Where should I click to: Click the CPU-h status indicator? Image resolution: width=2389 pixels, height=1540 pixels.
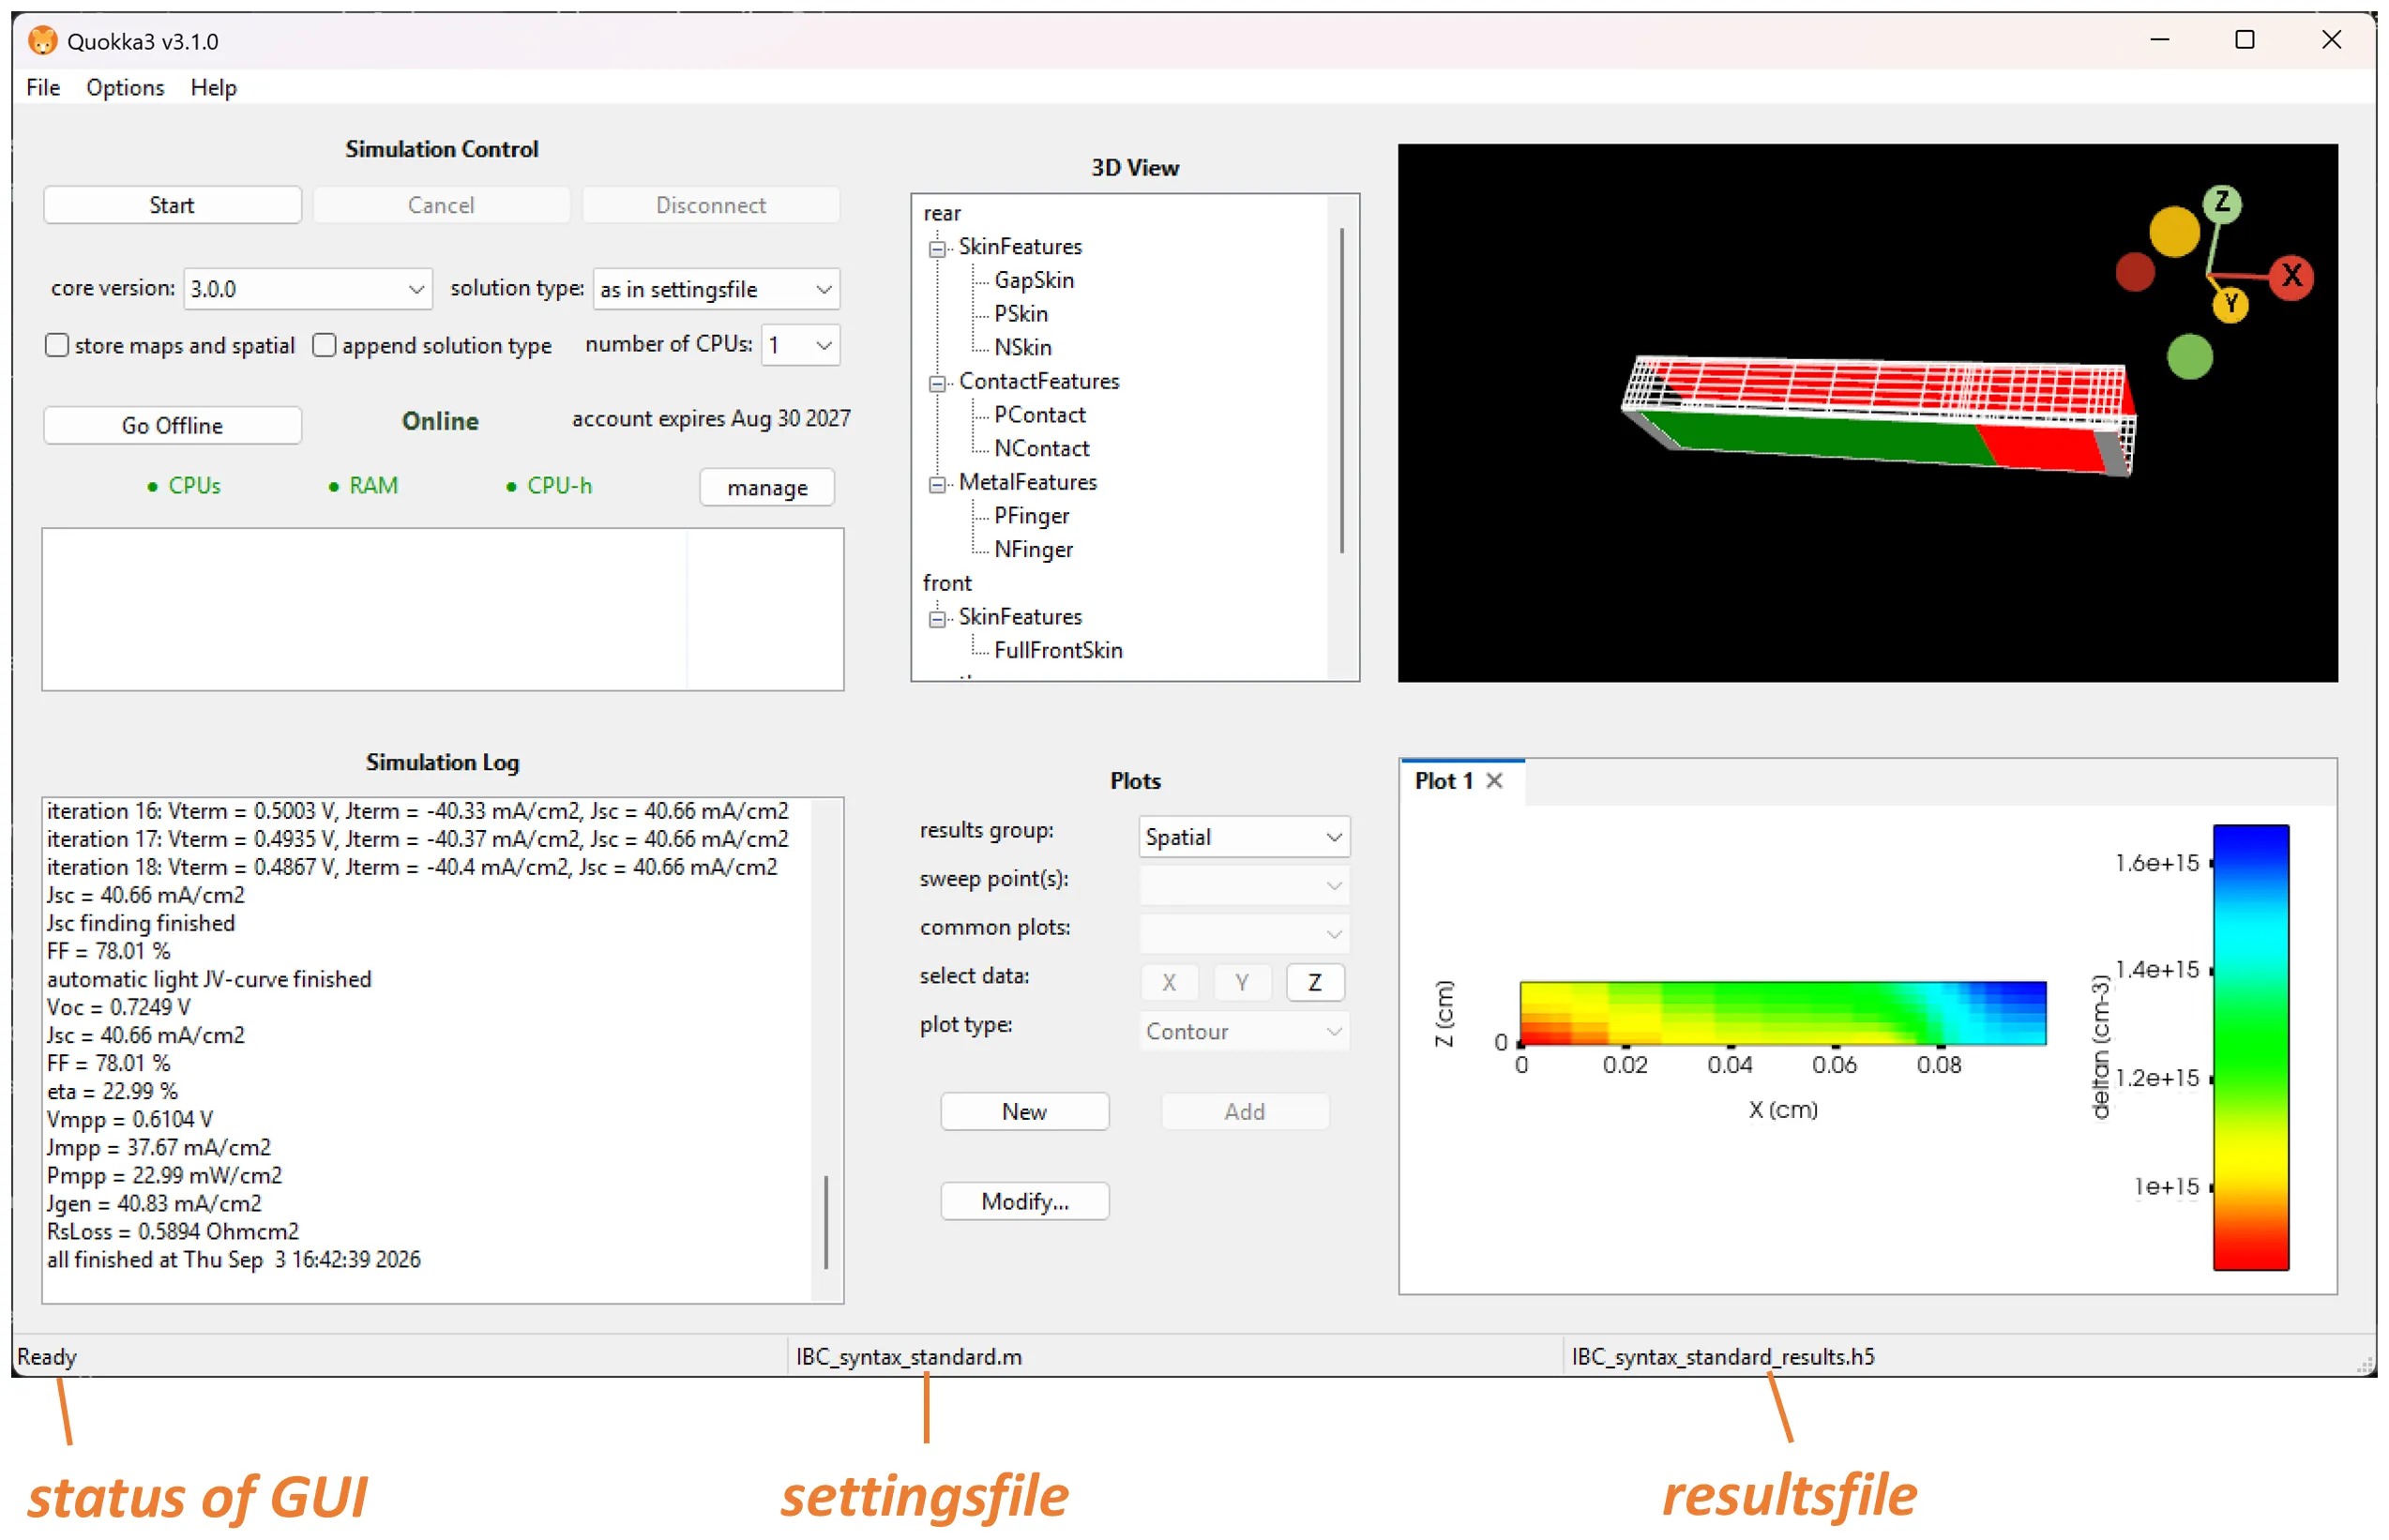(x=550, y=486)
